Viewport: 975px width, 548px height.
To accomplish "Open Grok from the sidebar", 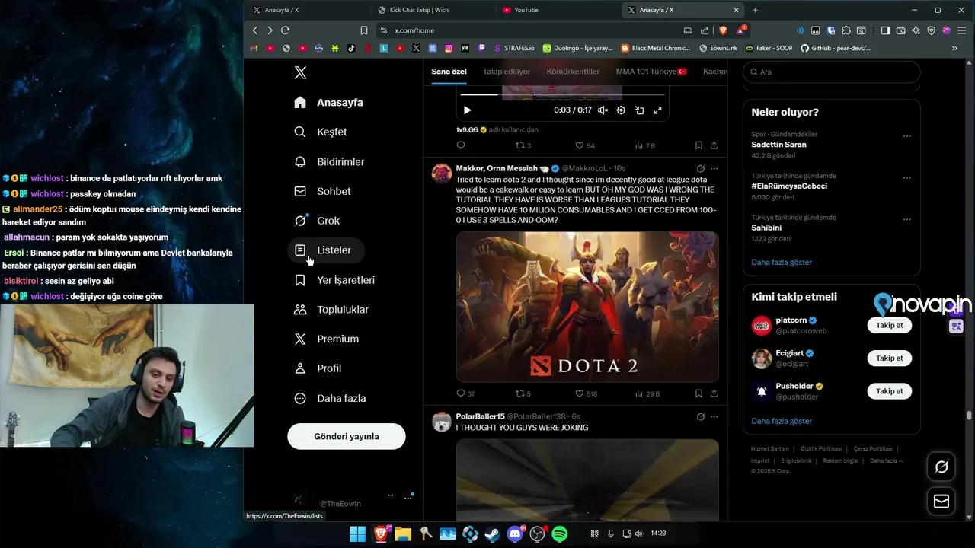I will click(317, 221).
